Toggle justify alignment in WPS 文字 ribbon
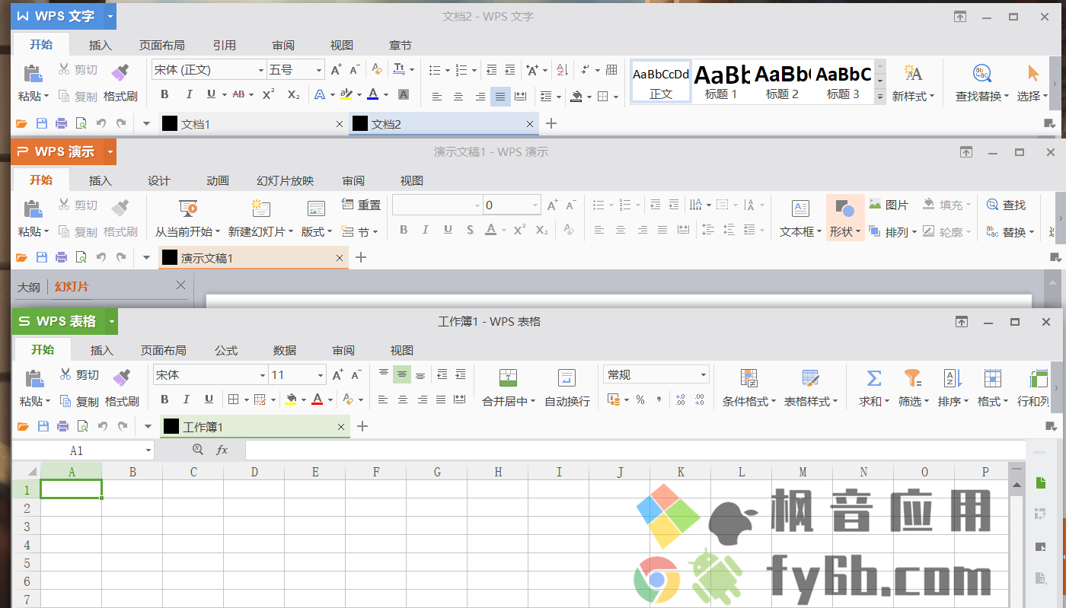The width and height of the screenshot is (1066, 608). tap(500, 96)
